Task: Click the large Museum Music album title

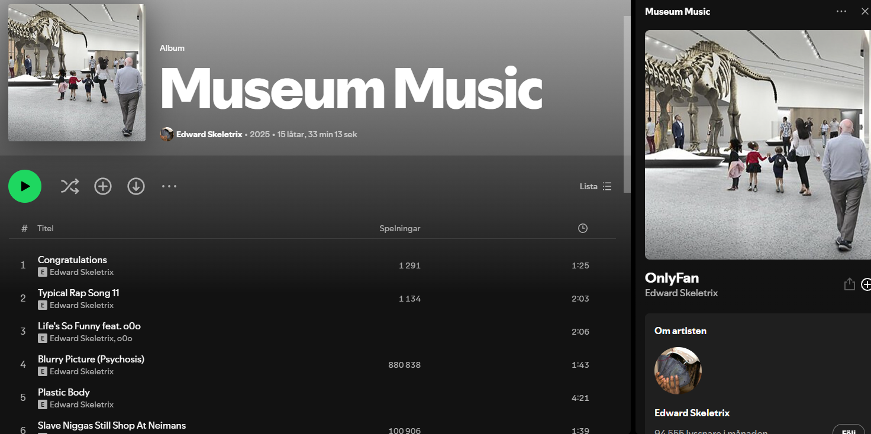Action: point(351,89)
